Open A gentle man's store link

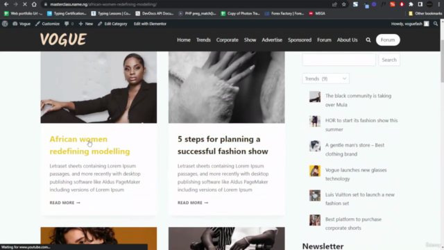355,149
